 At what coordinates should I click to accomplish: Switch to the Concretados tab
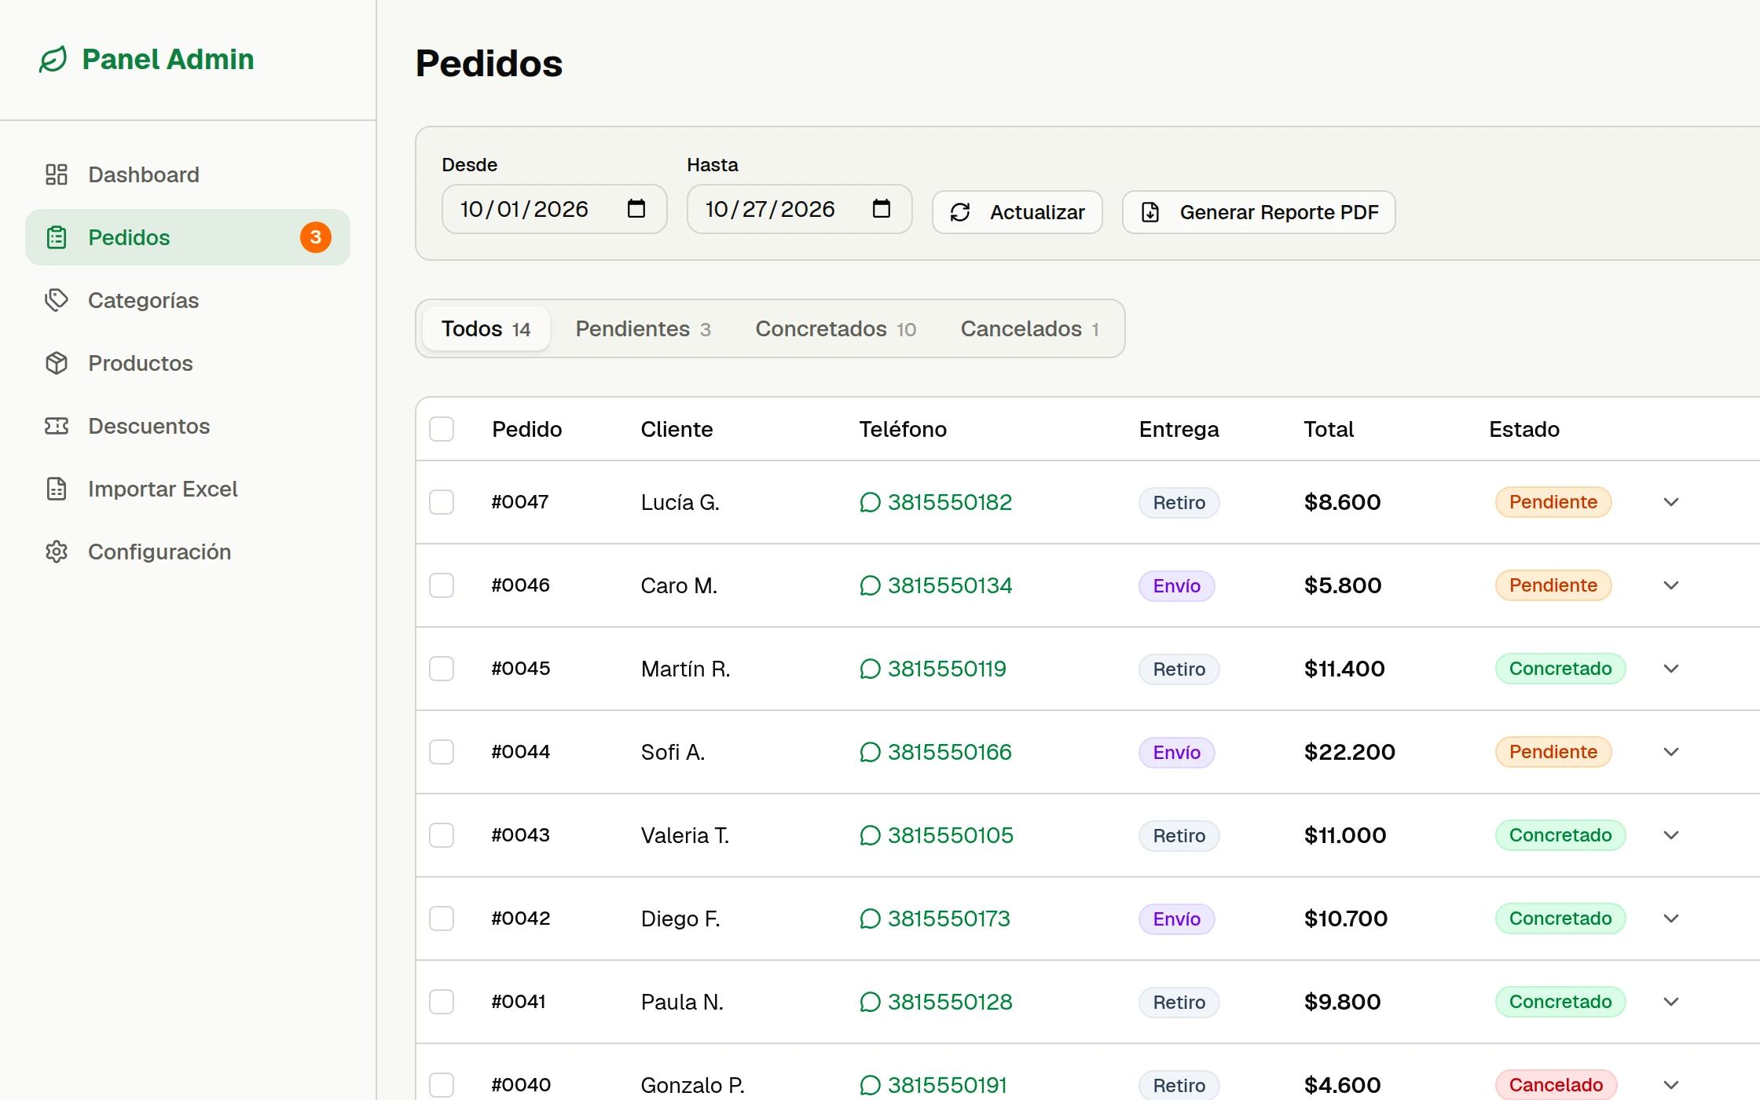[835, 328]
